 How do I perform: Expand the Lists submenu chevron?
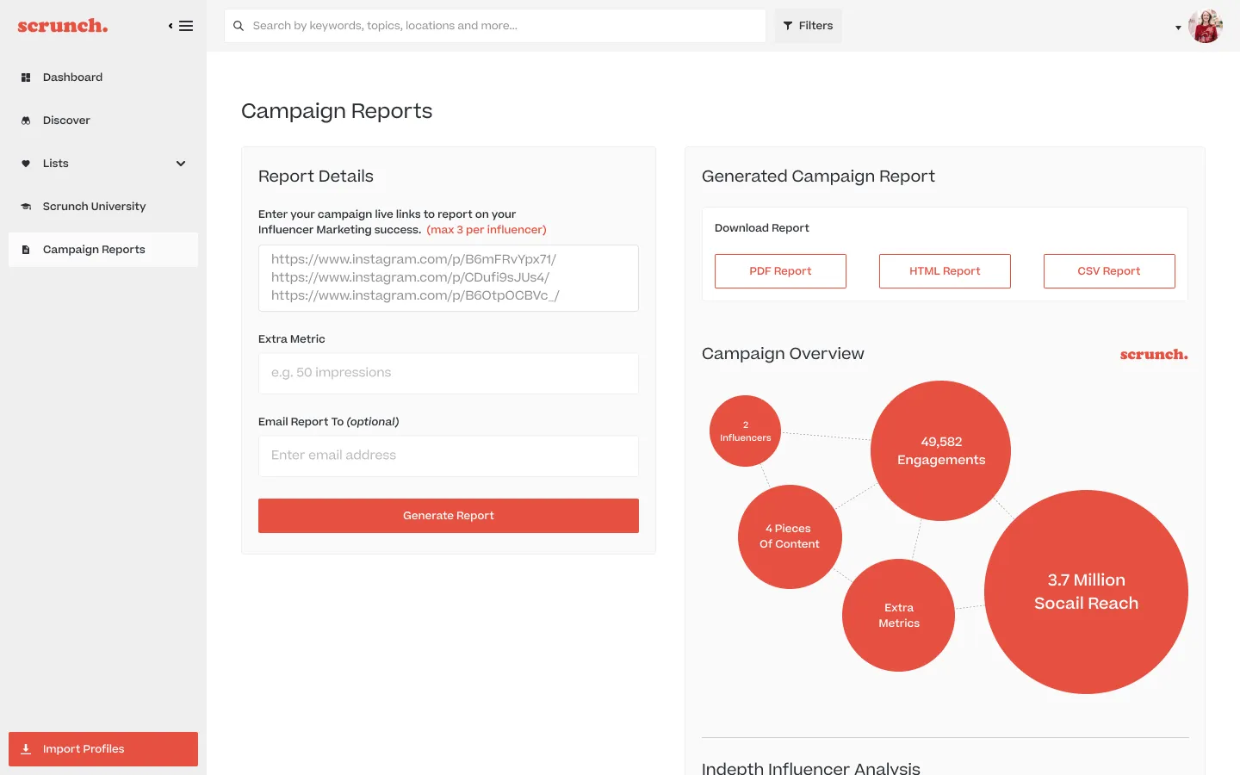pos(181,164)
